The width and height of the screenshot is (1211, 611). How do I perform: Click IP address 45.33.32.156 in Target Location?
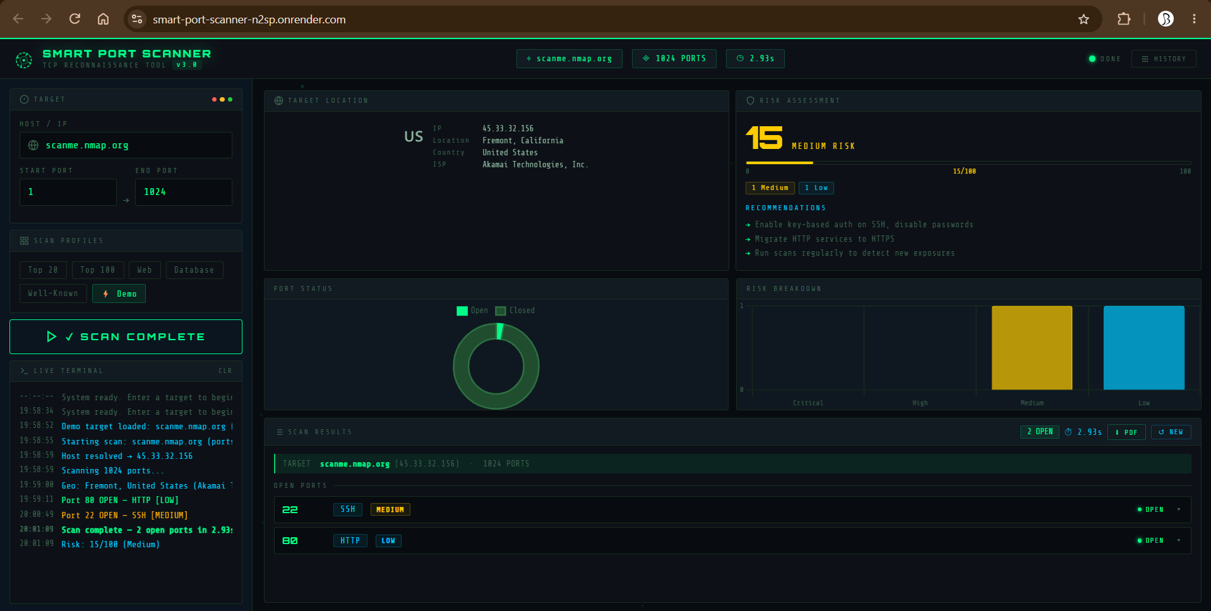[x=508, y=128]
